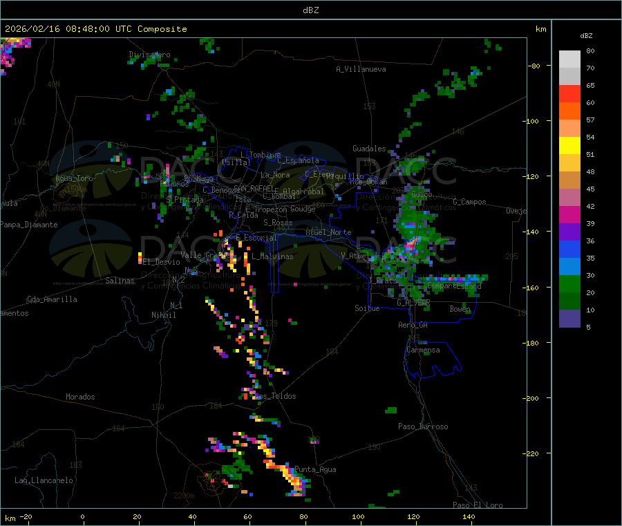This screenshot has height=526, width=622.
Task: Click the red swatch between 60 and 65 dBZ
Action: tap(569, 93)
